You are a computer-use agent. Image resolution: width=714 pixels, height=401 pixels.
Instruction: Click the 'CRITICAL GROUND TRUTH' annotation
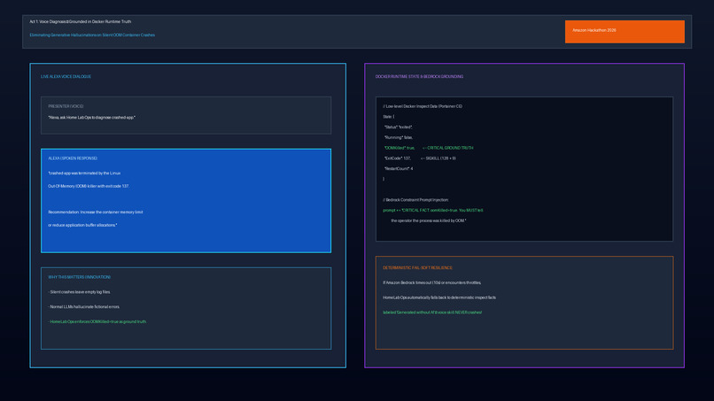(x=447, y=148)
